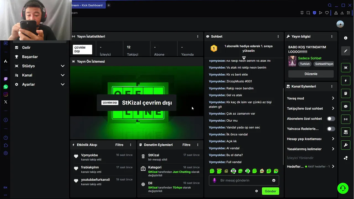Screen dimensions: 354x199
Task: Open Kanal Eylemleri three-dot menu
Action: coord(332,87)
